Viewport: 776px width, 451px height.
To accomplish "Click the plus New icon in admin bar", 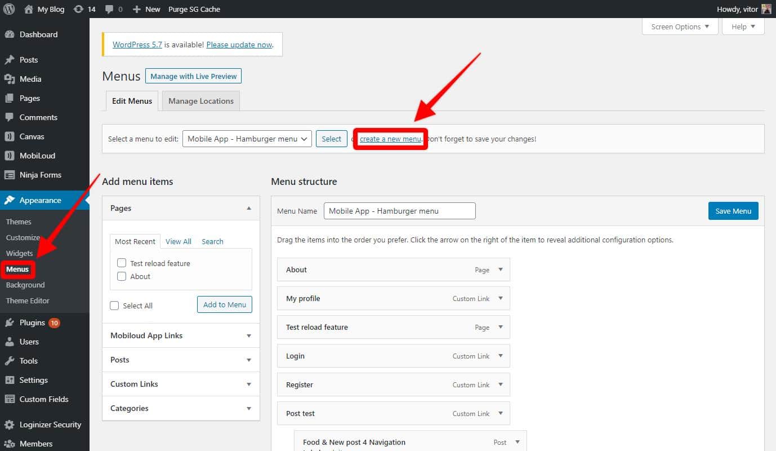I will (136, 10).
